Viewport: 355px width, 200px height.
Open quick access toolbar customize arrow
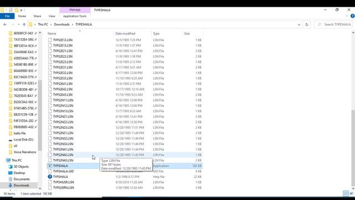pos(21,10)
